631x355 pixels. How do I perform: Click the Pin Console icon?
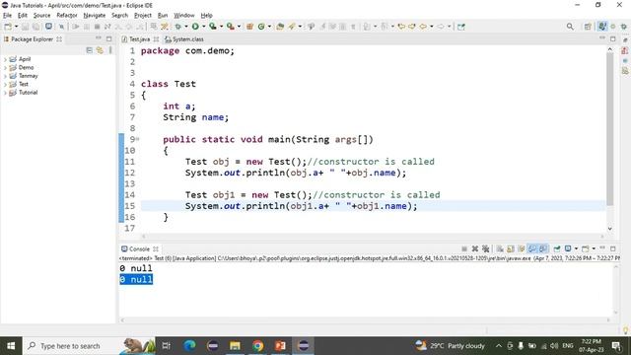pos(557,248)
